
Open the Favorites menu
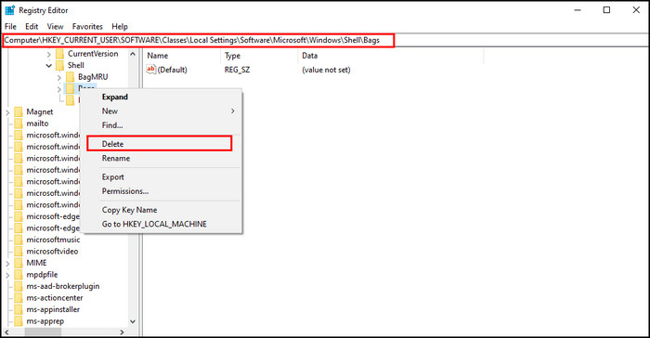[x=87, y=27]
